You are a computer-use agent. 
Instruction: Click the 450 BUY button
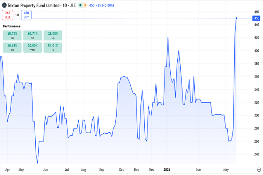26,15
